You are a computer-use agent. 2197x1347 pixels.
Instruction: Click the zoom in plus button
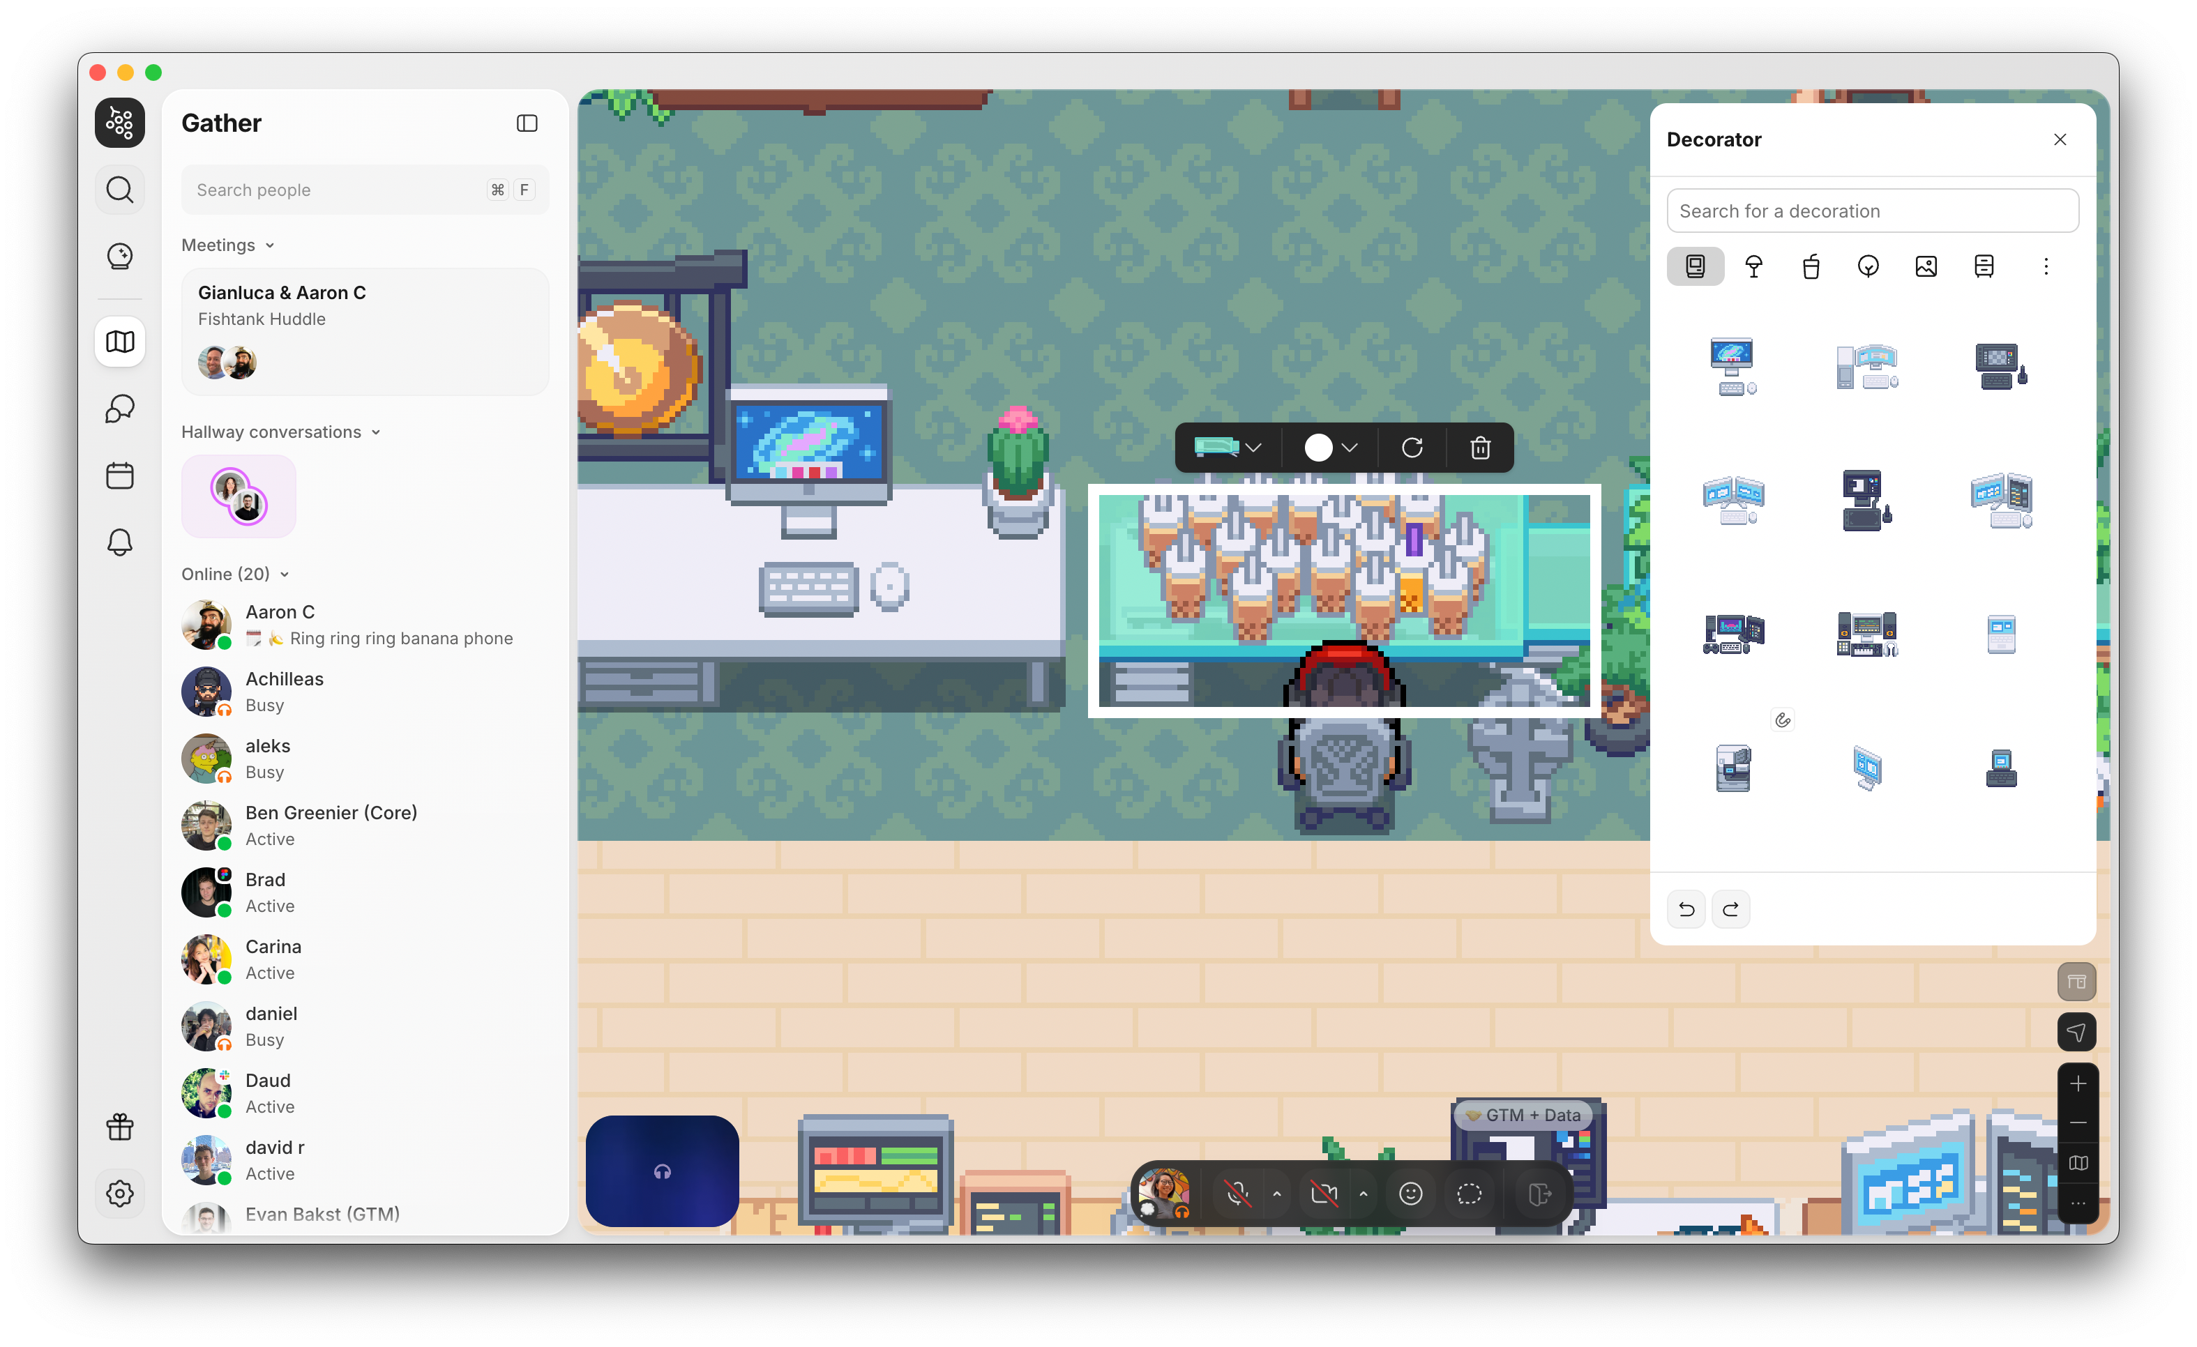2078,1083
